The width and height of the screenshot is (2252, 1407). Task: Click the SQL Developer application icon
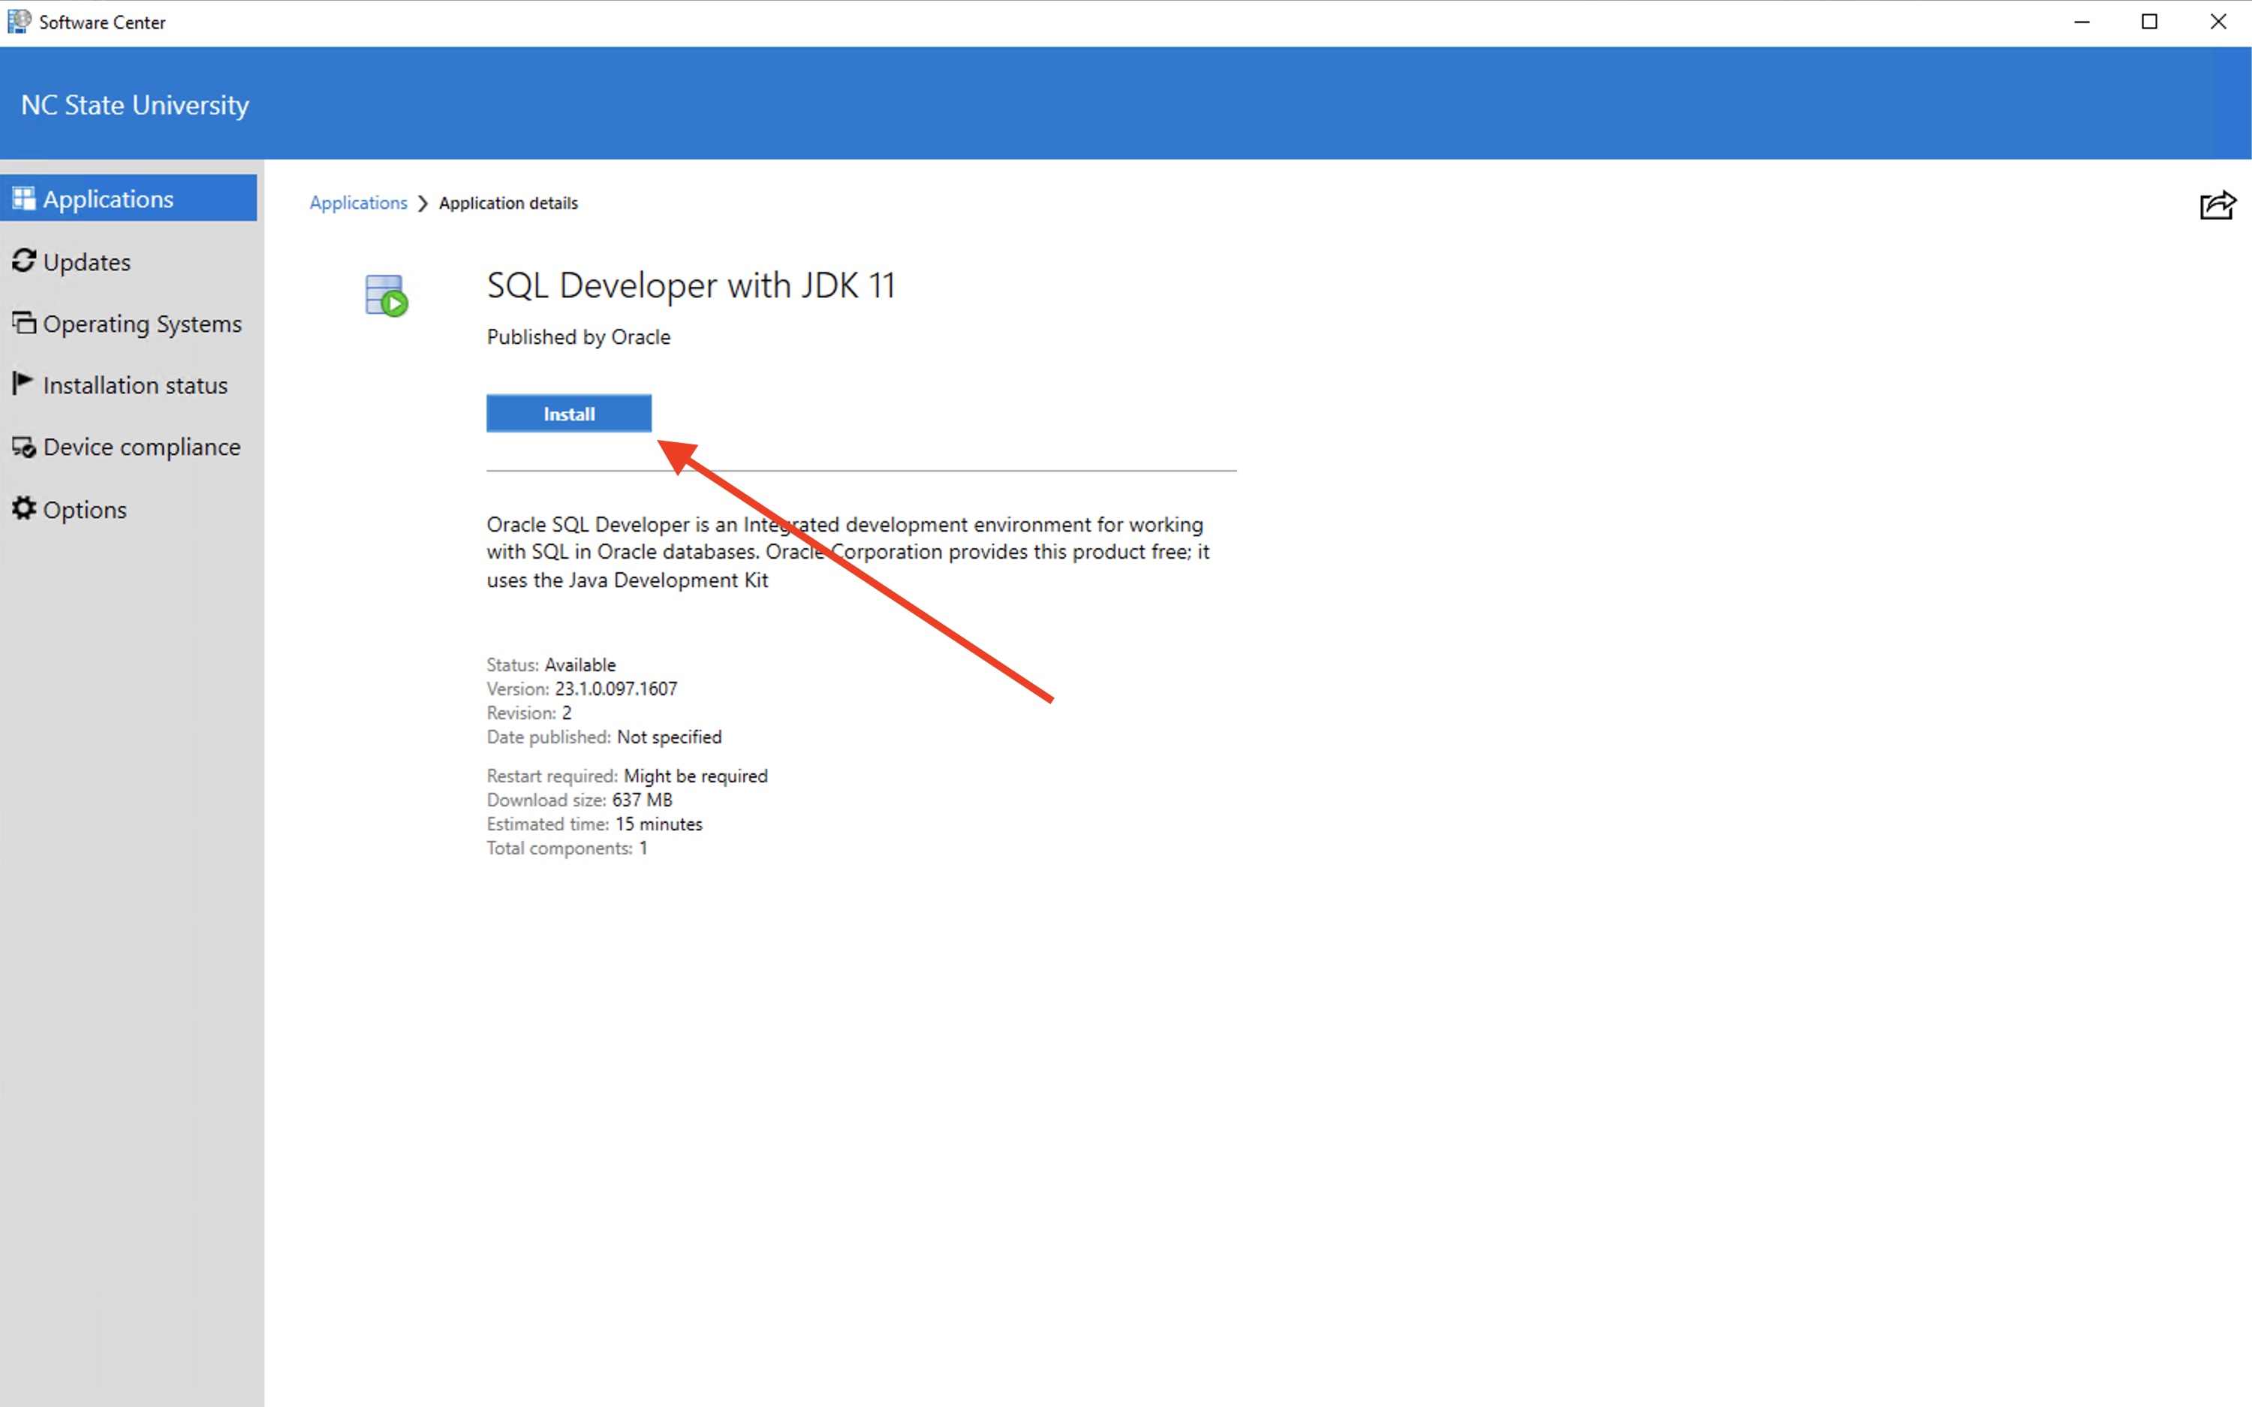[386, 295]
